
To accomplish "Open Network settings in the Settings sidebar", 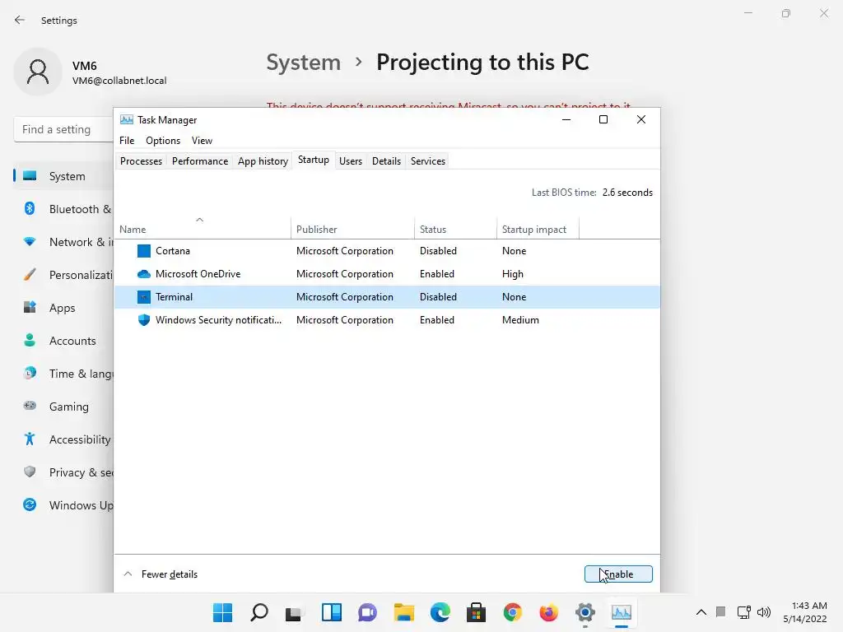I will point(63,242).
